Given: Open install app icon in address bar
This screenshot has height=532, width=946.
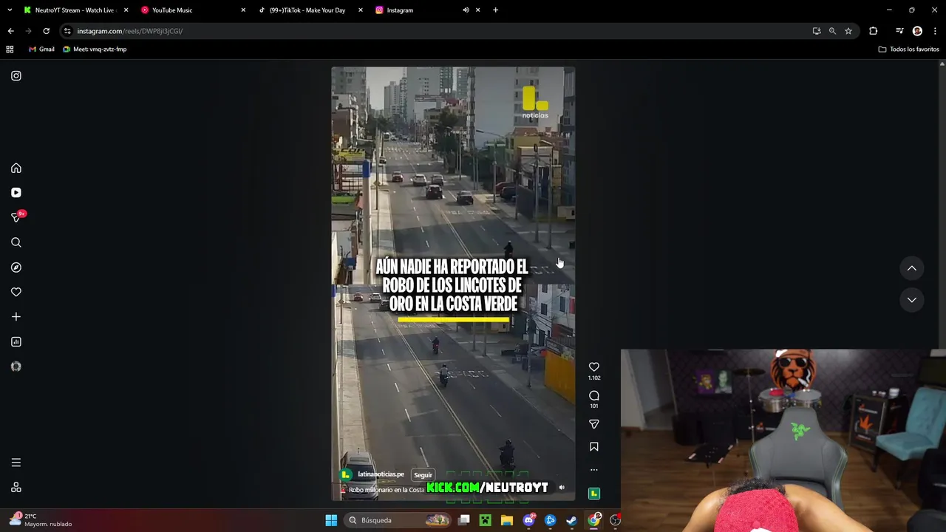Looking at the screenshot, I should 817,31.
